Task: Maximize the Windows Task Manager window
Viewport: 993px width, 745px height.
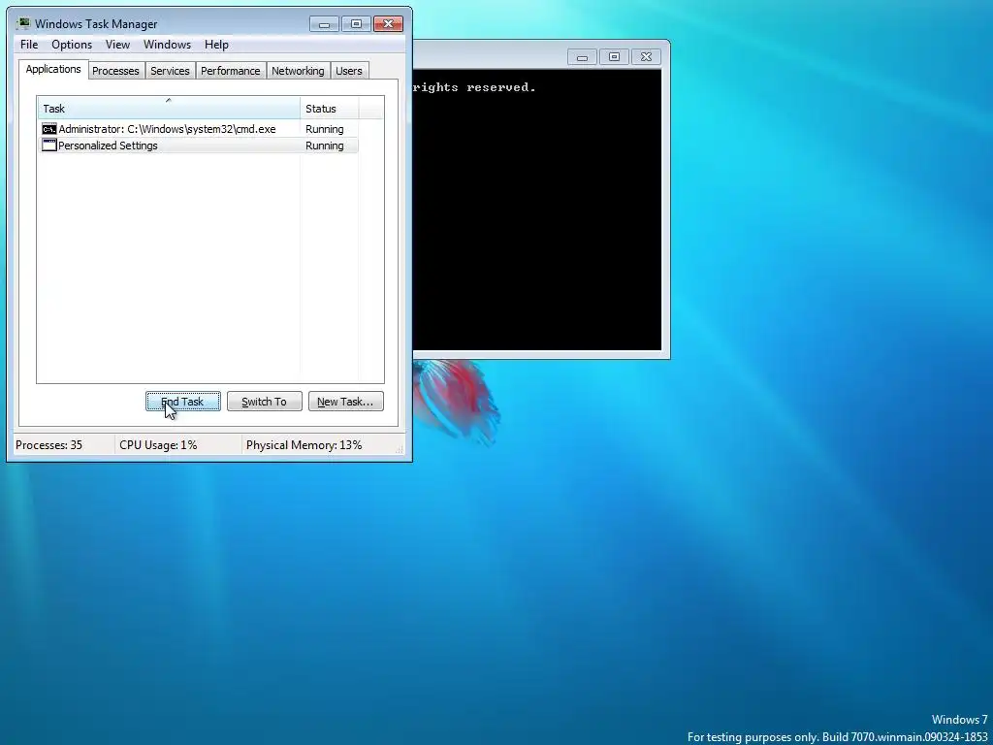Action: [x=356, y=24]
